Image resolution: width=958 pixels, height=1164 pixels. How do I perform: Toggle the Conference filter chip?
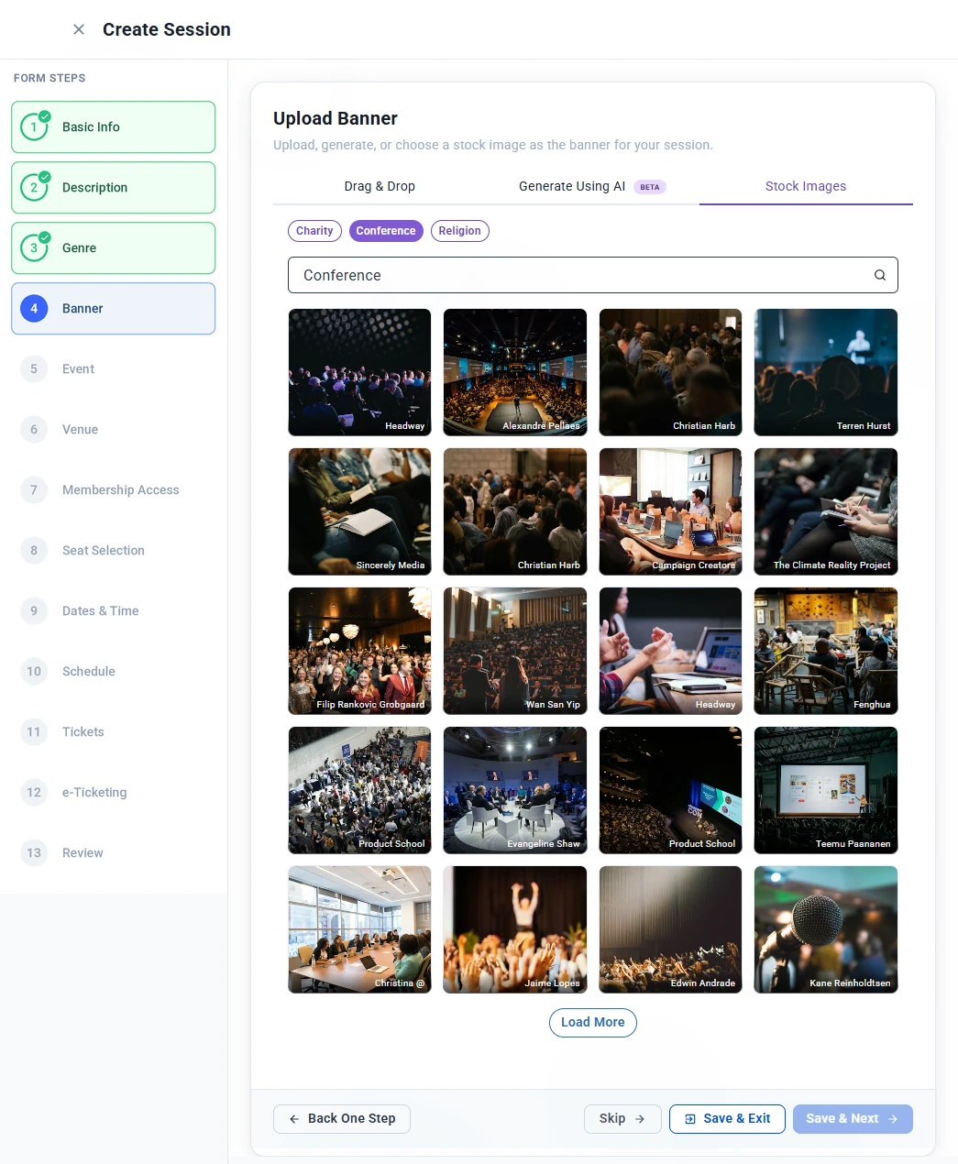[x=386, y=231]
